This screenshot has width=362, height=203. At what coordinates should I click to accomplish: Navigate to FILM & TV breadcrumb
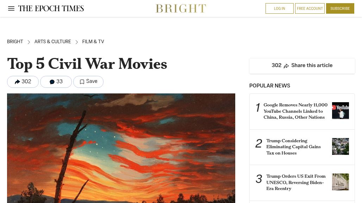click(x=93, y=42)
